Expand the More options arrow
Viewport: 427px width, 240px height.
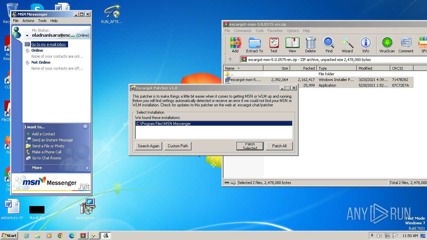pyautogui.click(x=87, y=168)
